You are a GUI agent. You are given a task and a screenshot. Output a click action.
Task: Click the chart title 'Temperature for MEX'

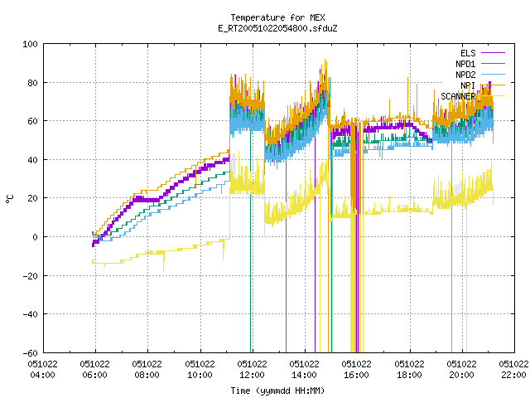277,17
